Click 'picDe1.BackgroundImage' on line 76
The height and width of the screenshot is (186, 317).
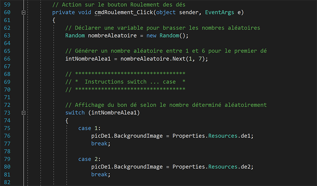pos(127,136)
